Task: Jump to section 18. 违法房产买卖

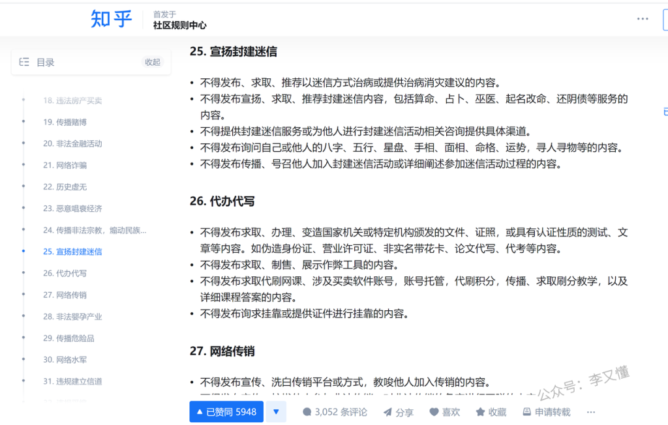Action: (x=72, y=100)
